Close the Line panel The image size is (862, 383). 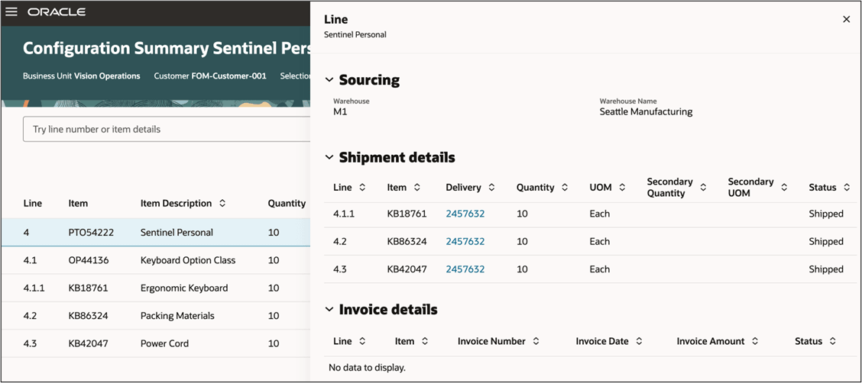846,19
